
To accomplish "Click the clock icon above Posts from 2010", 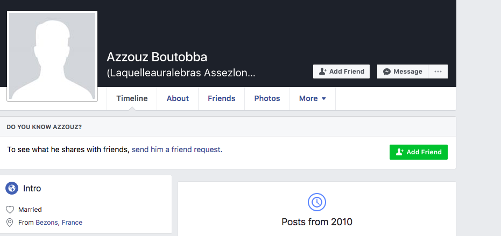I will pos(316,202).
